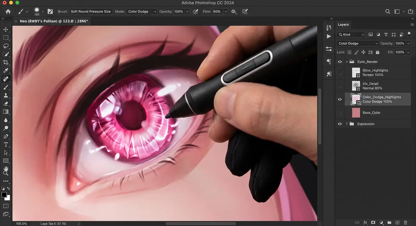The image size is (416, 226).
Task: Select the Lasso tool
Action: (x=6, y=46)
